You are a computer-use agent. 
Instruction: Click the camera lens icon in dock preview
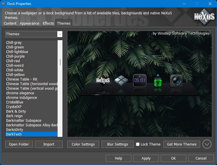(x=176, y=80)
